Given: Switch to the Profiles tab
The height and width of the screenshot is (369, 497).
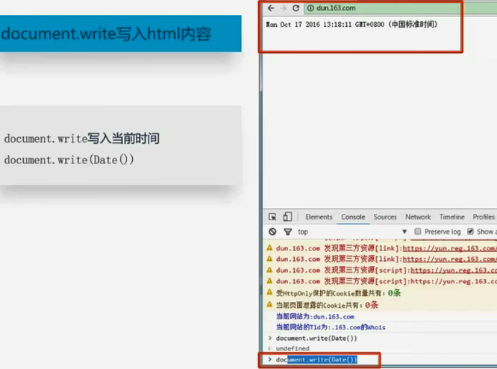Looking at the screenshot, I should 484,217.
